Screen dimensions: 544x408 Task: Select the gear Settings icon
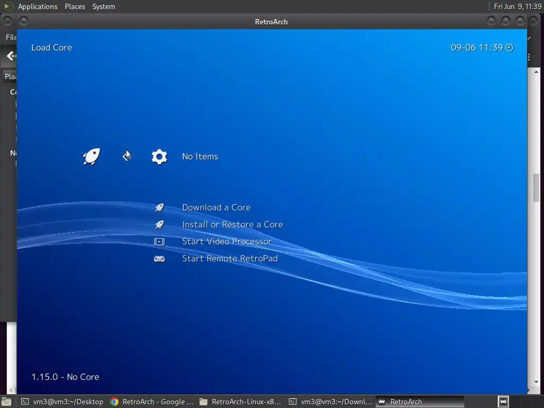coord(159,157)
